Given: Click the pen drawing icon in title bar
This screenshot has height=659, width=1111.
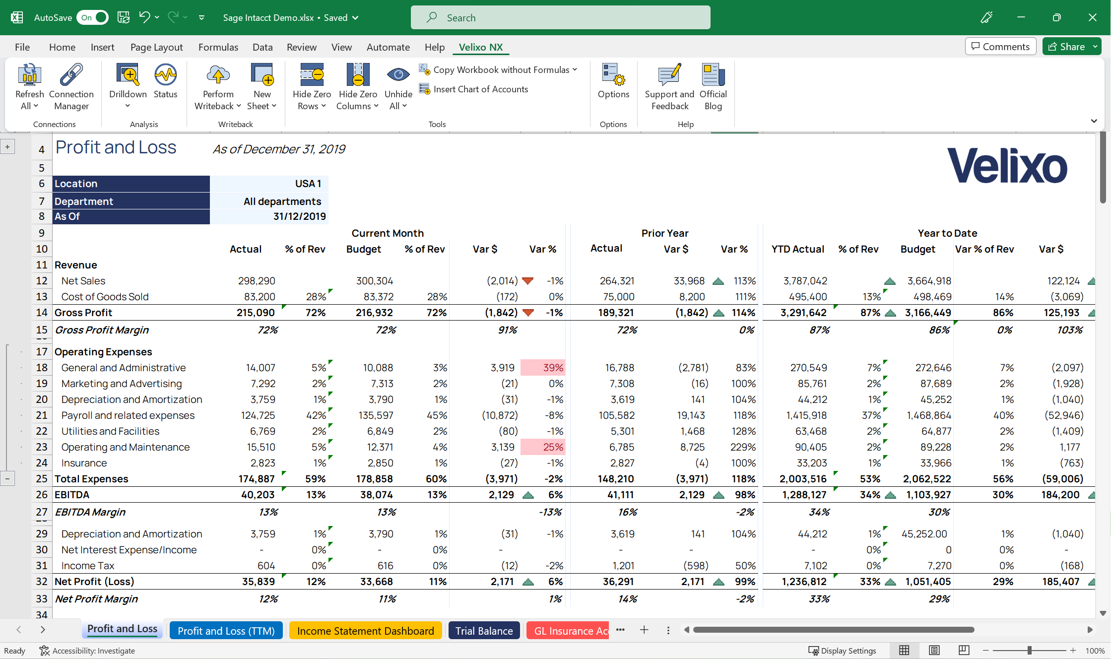Looking at the screenshot, I should click(986, 17).
